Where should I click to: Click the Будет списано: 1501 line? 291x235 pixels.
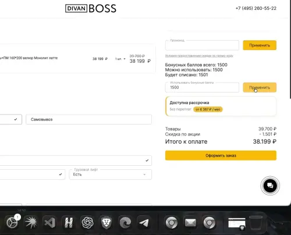[186, 75]
